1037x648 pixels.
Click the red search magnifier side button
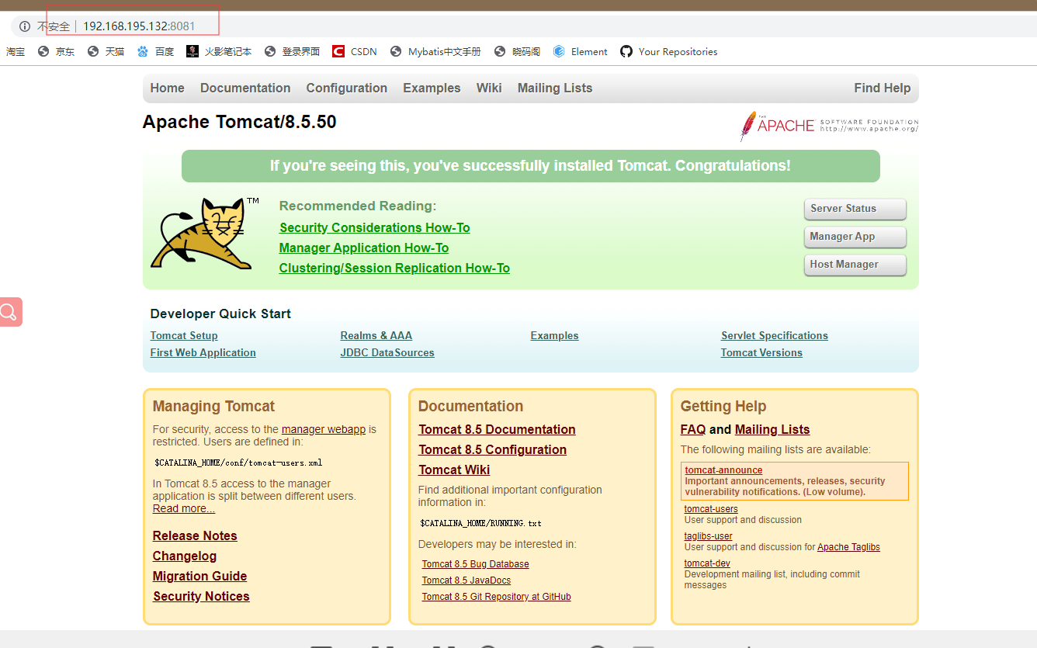coord(10,312)
